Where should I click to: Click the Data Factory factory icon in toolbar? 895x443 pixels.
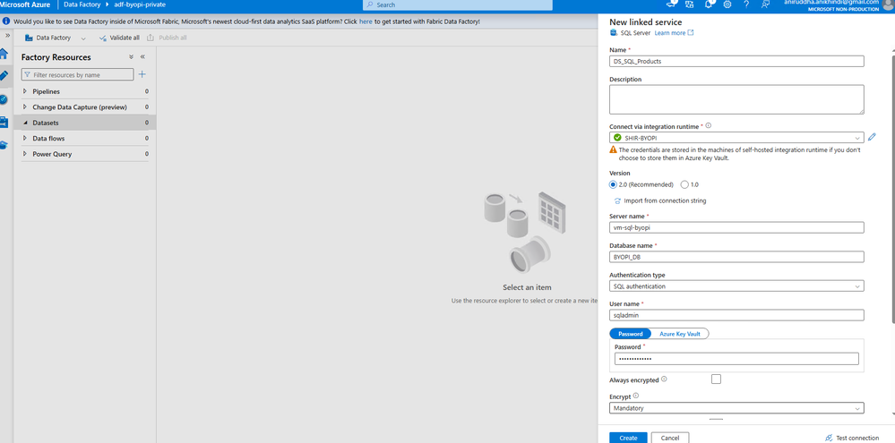(x=29, y=38)
